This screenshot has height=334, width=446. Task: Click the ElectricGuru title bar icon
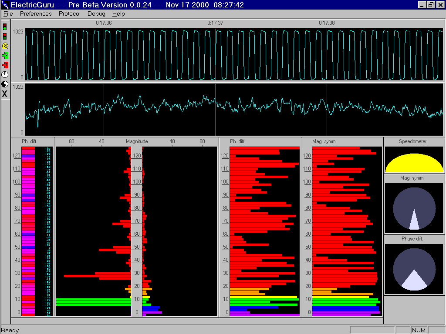(5, 5)
